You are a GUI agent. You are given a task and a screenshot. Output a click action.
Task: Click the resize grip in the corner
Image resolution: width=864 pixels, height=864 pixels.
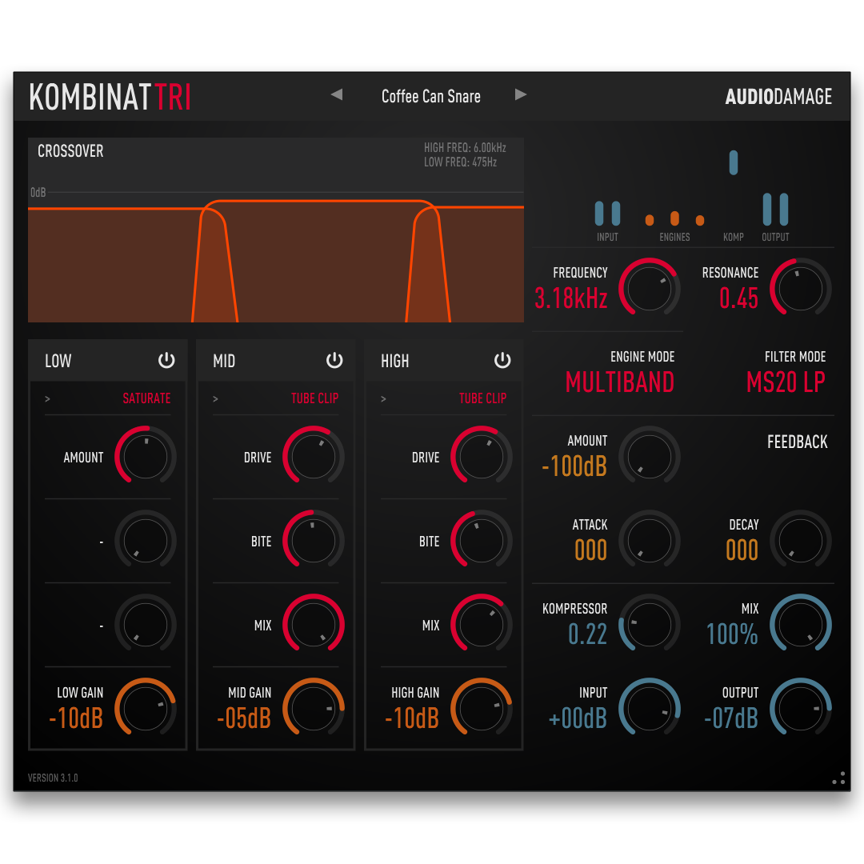[x=838, y=778]
